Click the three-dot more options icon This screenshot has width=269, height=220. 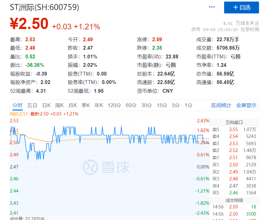[212, 7]
